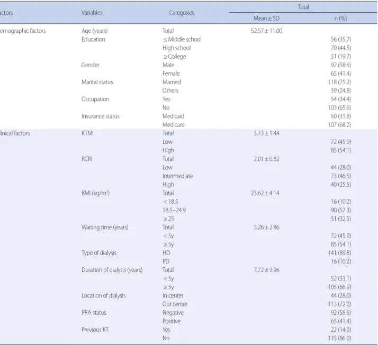This screenshot has height=345, width=378.
Task: Click the 'Categories' column header
Action: click(182, 13)
